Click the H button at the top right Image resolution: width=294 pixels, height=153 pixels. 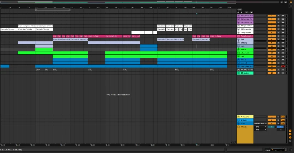click(x=282, y=2)
